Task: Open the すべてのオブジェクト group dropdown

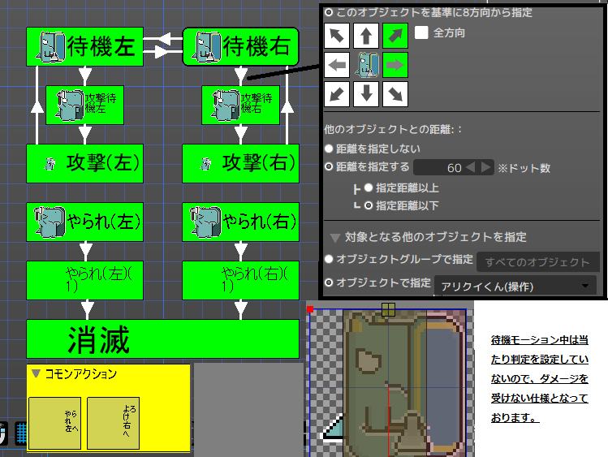Action: point(538,262)
